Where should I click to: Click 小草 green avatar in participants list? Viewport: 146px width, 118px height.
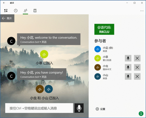(x=98, y=58)
